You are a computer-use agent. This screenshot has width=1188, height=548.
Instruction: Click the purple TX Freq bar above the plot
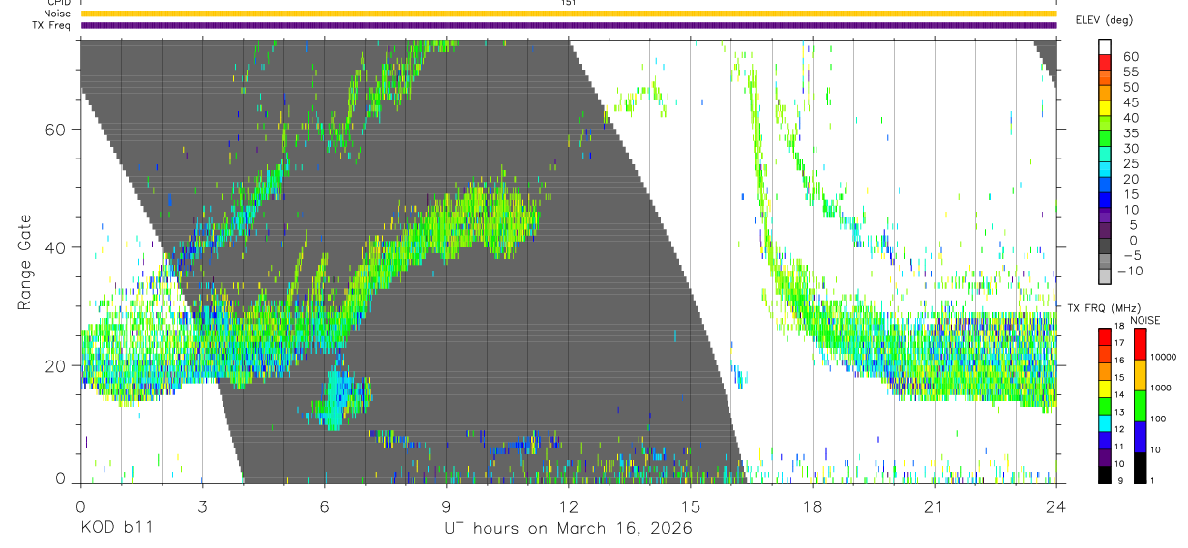point(568,25)
